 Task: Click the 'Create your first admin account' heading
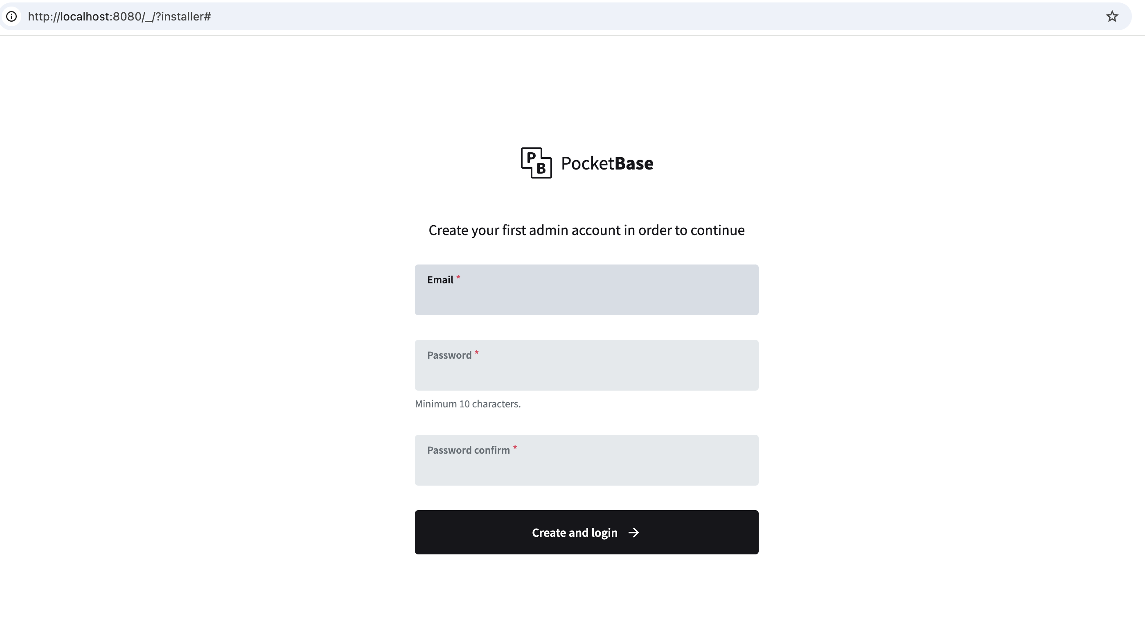point(586,230)
